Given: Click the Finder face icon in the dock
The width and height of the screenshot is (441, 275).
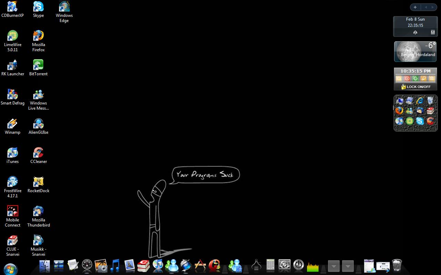Looking at the screenshot, I should [x=45, y=265].
